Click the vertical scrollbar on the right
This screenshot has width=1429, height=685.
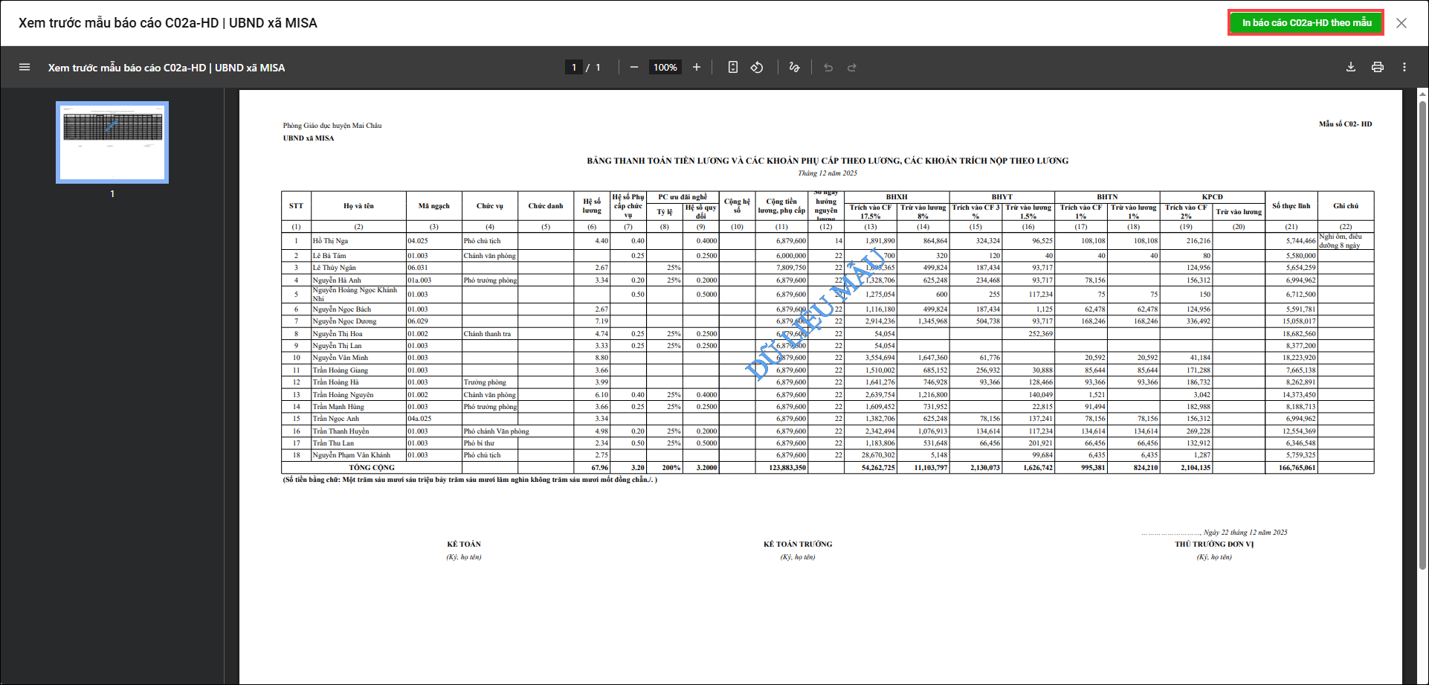1422,335
